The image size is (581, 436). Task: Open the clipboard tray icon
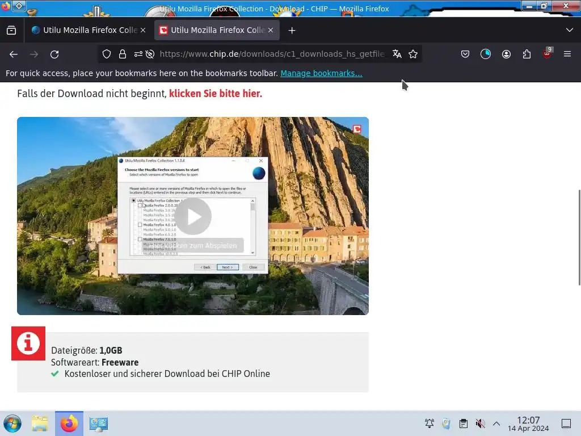pyautogui.click(x=463, y=424)
